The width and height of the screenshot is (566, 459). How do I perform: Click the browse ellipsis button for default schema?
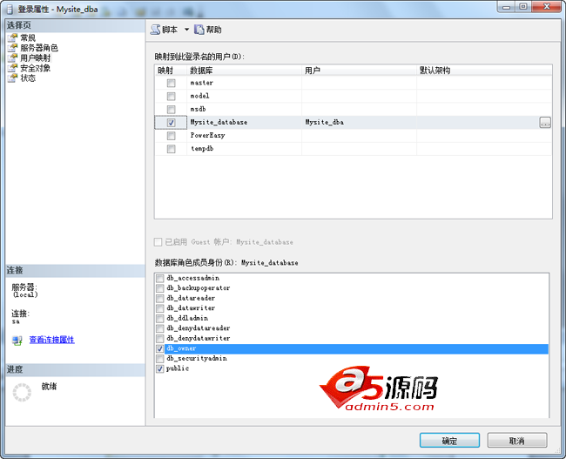545,123
